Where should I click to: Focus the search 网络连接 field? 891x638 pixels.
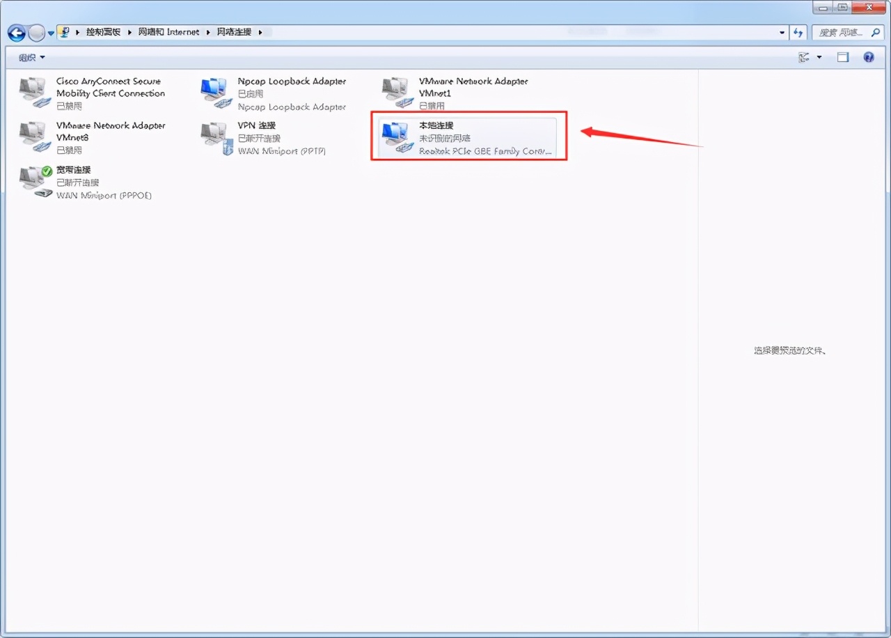[848, 32]
